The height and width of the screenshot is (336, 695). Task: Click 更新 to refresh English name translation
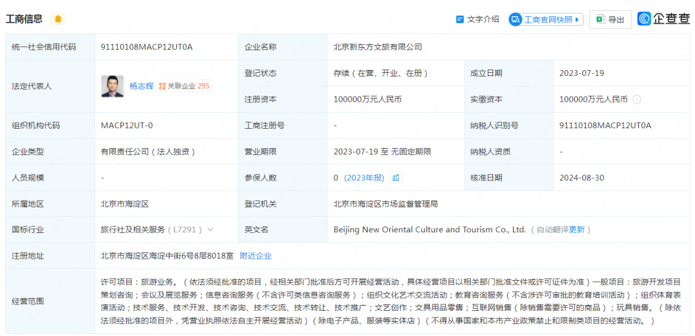(577, 230)
